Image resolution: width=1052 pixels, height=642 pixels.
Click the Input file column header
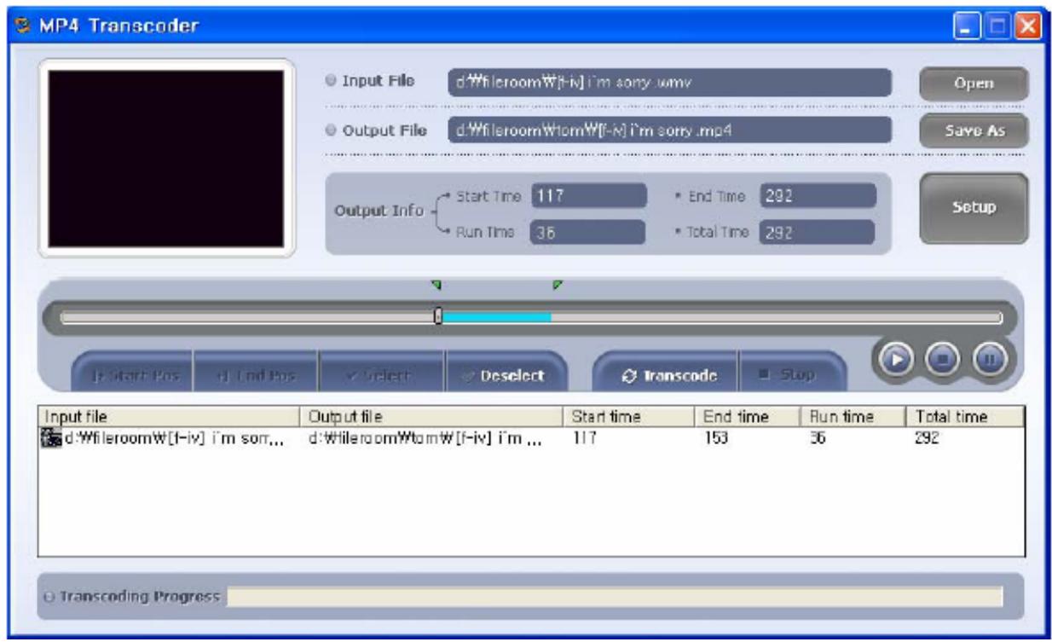pyautogui.click(x=171, y=417)
